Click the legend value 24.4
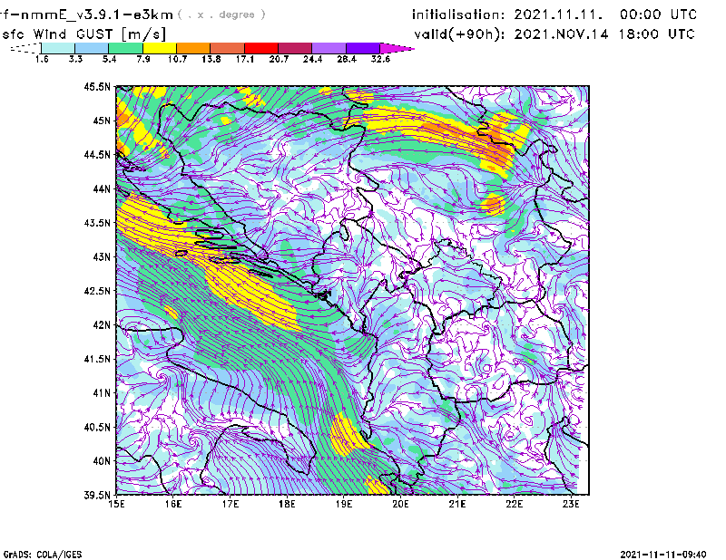This screenshot has height=560, width=726. point(312,59)
